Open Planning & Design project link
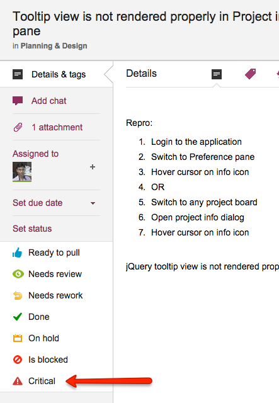 [54, 46]
